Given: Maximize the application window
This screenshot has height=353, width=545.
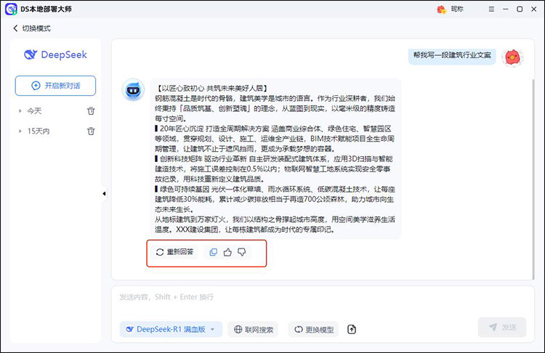Looking at the screenshot, I should pos(520,9).
